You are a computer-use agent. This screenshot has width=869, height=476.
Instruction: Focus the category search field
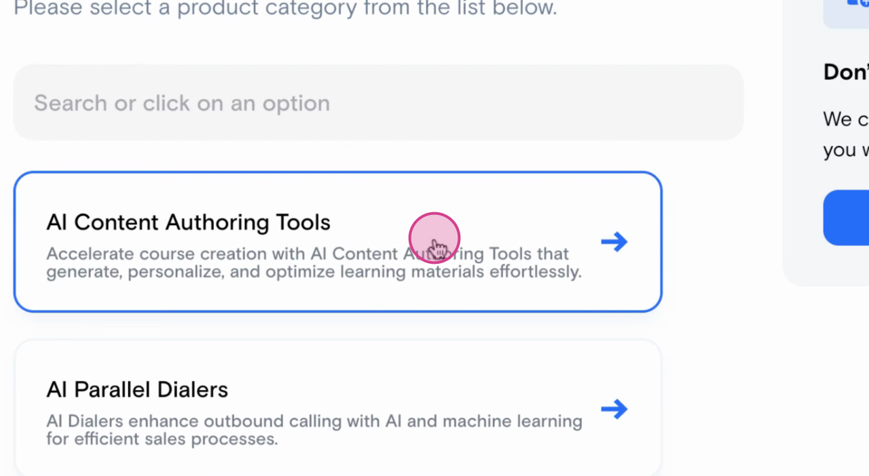(x=378, y=103)
